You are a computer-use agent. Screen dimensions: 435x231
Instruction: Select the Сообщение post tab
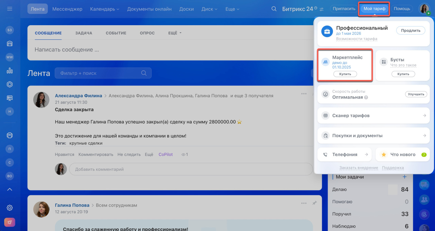tap(48, 33)
